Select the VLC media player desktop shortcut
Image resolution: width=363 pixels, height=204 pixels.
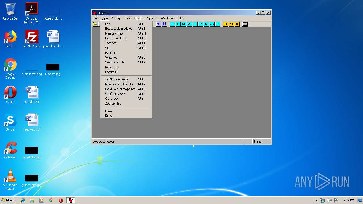pyautogui.click(x=10, y=180)
